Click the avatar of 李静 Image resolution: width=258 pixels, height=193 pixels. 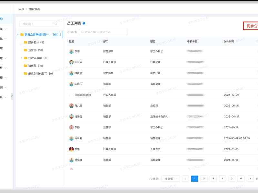pyautogui.click(x=71, y=127)
